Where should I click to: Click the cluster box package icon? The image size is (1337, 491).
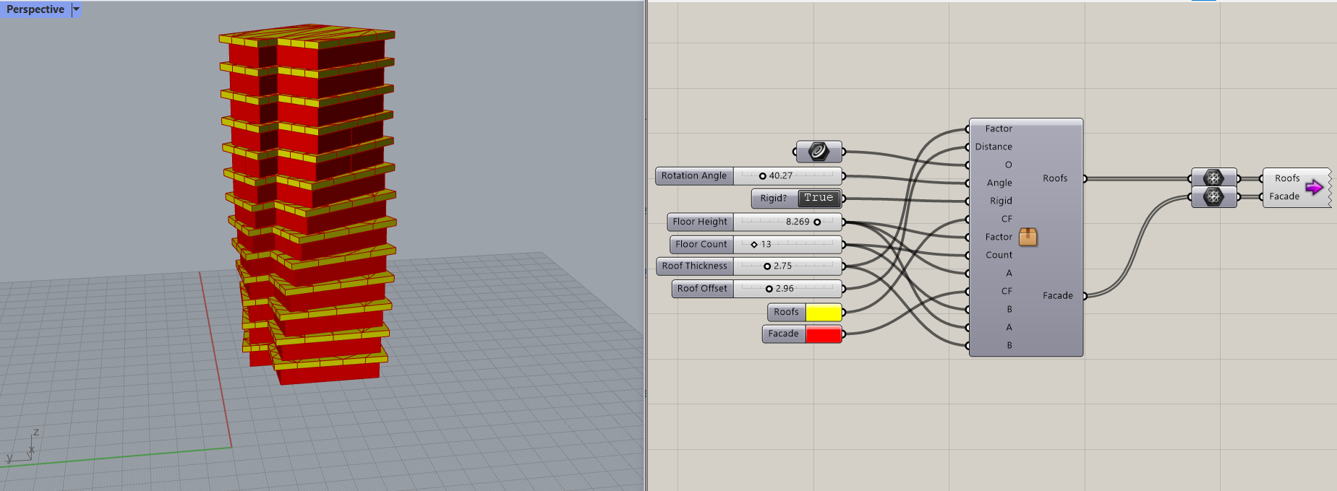1028,237
